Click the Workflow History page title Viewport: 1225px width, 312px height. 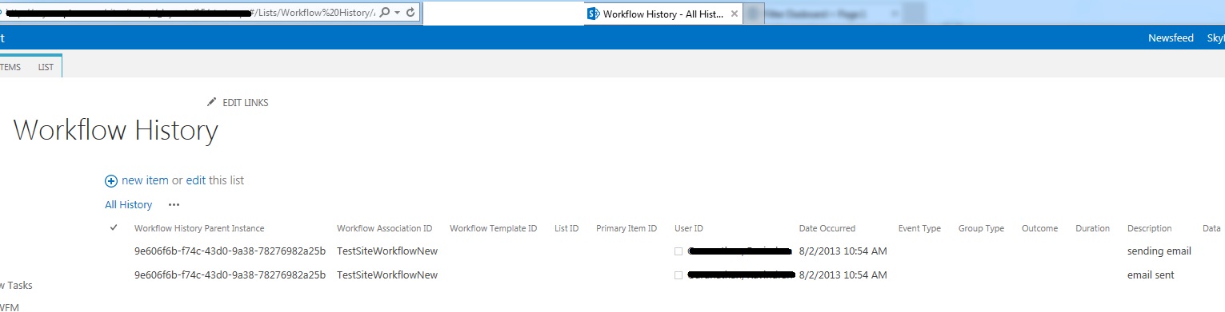116,131
